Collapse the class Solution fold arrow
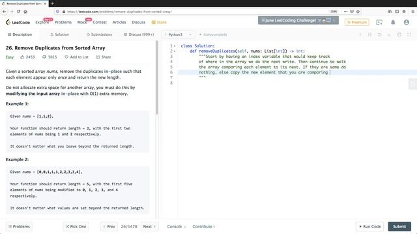The height and width of the screenshot is (234, 417). [x=175, y=46]
